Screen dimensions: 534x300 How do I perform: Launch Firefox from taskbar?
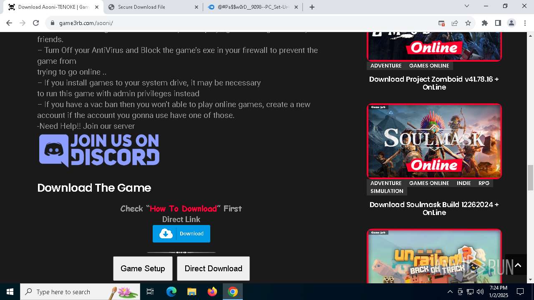coord(212,292)
